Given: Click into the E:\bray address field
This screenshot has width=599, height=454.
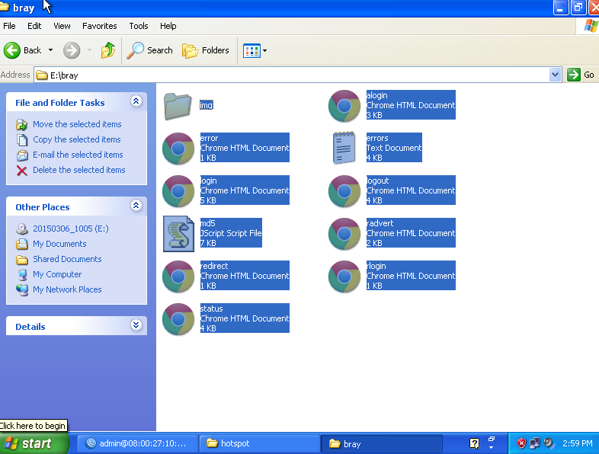Looking at the screenshot, I should coord(292,75).
